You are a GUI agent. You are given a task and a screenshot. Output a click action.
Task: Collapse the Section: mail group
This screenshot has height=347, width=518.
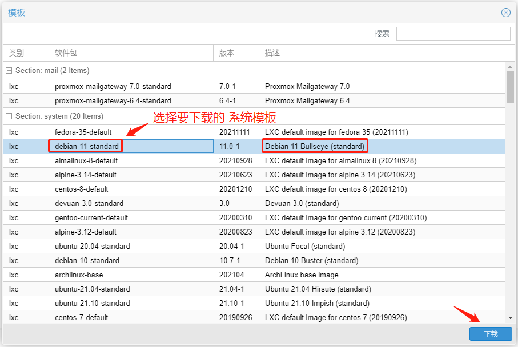(9, 71)
